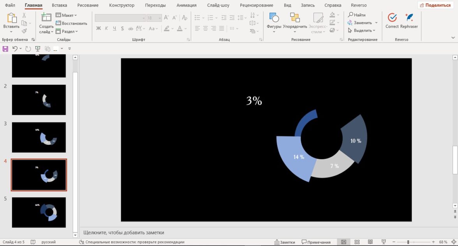The height and width of the screenshot is (246, 458).
Task: Select slide 5 thumbnail
Action: (39, 212)
